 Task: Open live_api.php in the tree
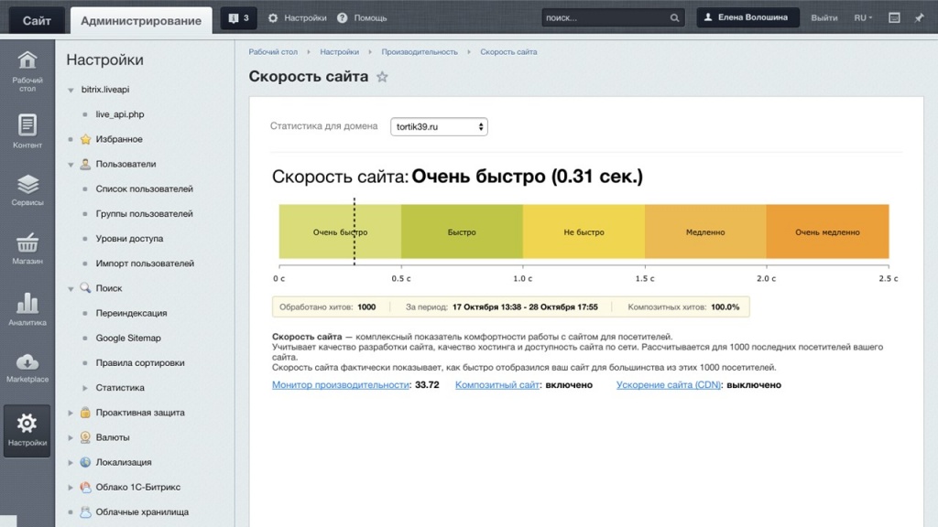(x=120, y=114)
